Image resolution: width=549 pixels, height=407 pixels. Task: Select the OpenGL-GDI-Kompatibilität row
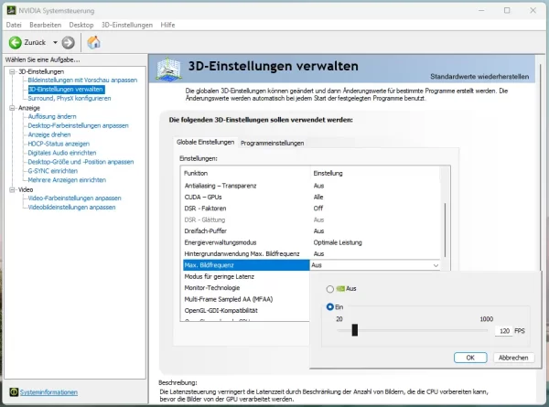tap(246, 310)
